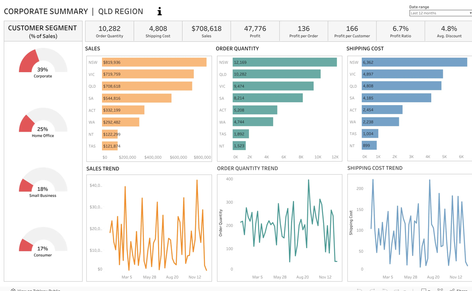Click the Shipping Cost vertical axis label

click(351, 223)
